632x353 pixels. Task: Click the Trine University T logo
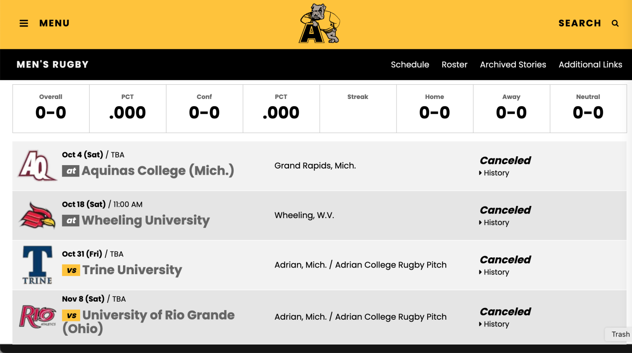coord(37,265)
